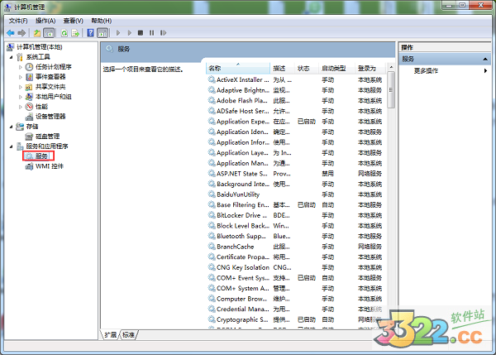496x355 pixels.
Task: Select the 共享文件夹 tree node
Action: pos(50,86)
